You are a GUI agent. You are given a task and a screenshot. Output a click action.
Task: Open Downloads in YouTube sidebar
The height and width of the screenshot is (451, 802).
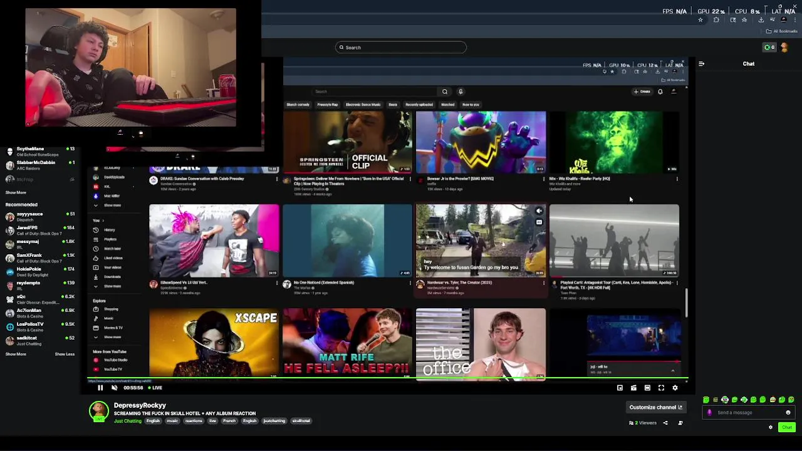pyautogui.click(x=112, y=277)
